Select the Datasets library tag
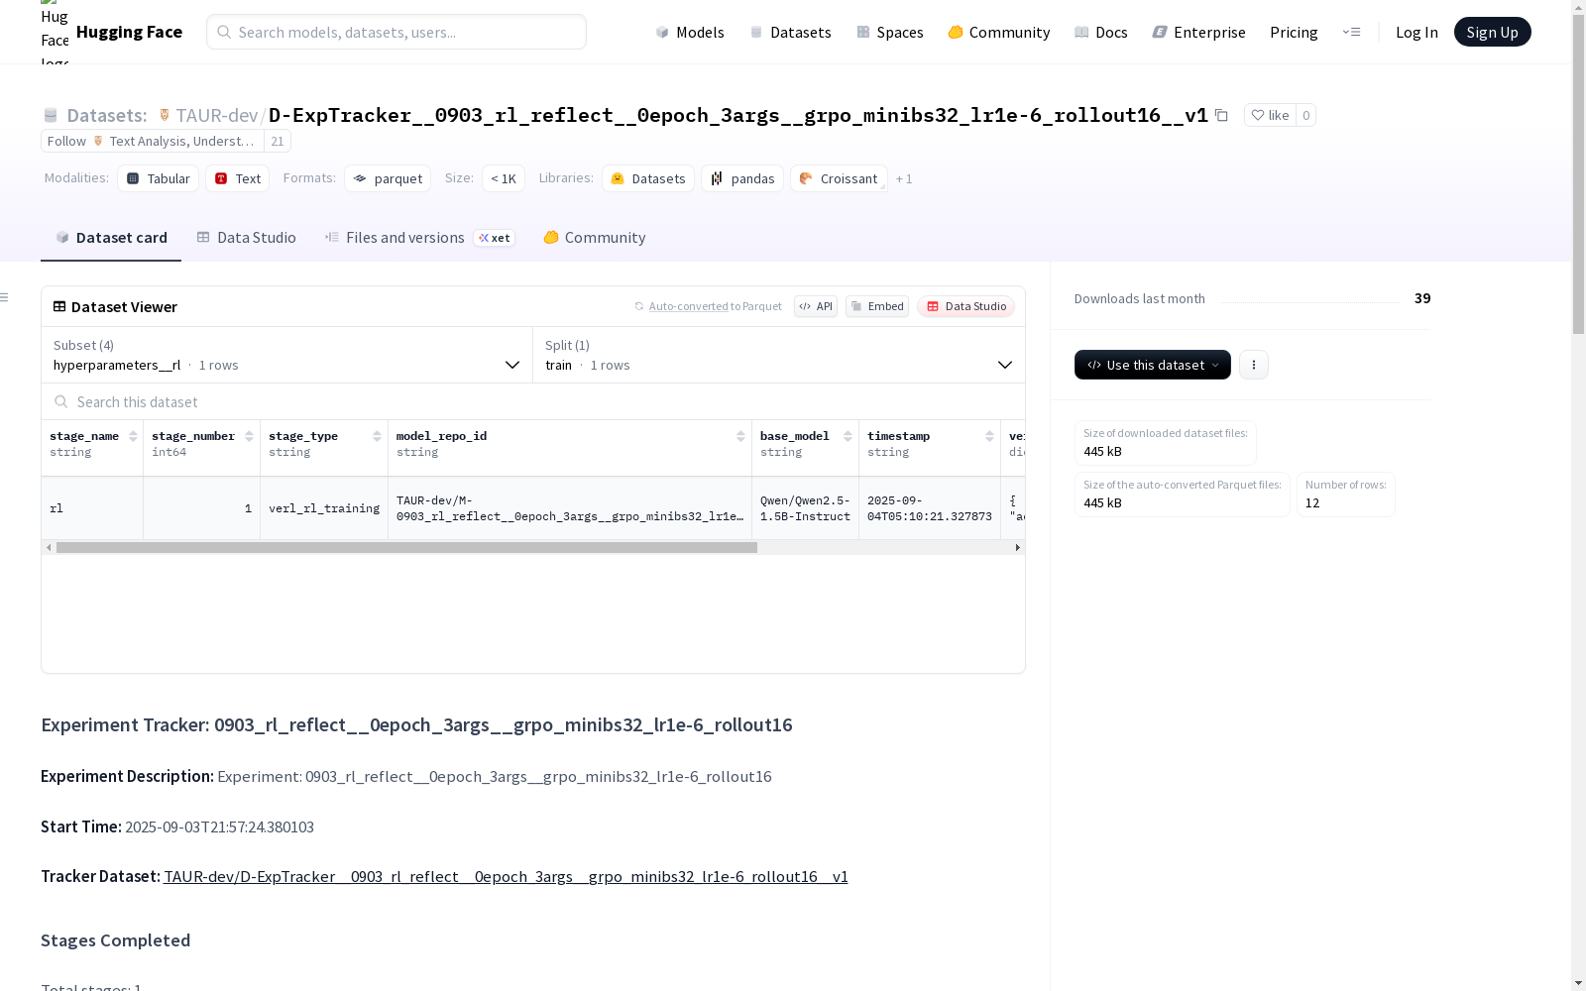The height and width of the screenshot is (991, 1586). [648, 178]
